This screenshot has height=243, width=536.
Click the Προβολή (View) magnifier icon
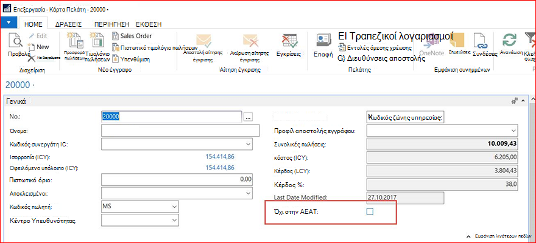coord(15,41)
